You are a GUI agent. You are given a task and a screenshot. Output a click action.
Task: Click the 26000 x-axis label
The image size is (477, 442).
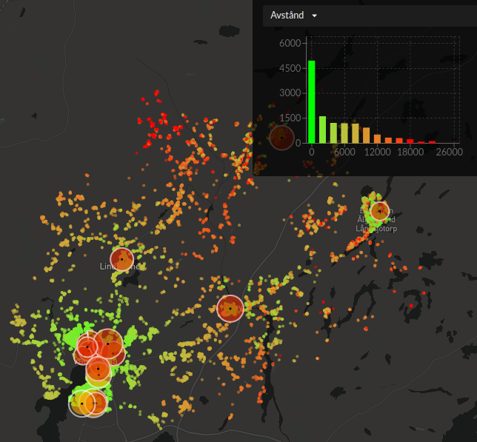tap(449, 152)
